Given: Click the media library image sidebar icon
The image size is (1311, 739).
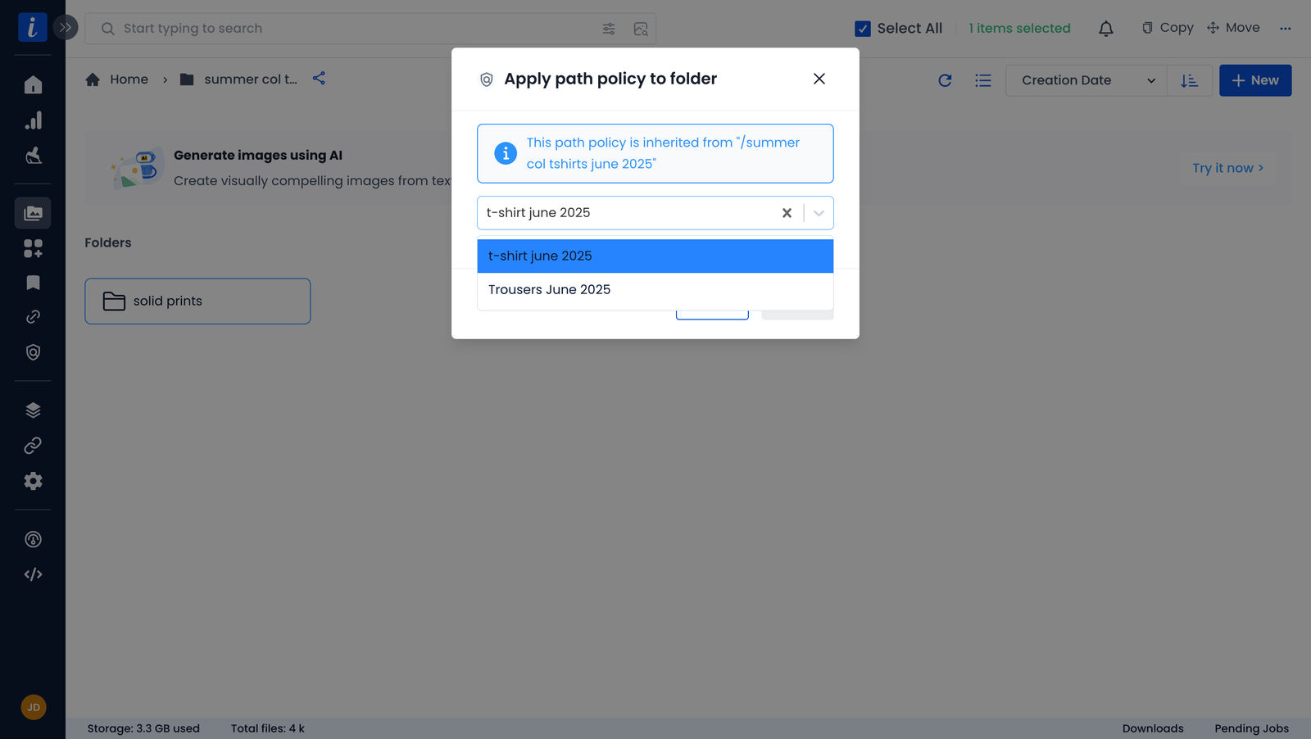Looking at the screenshot, I should tap(33, 213).
